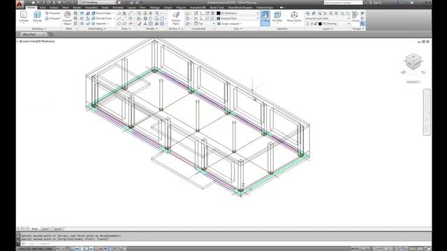Open Layer Properties from Layers panel
The width and height of the screenshot is (447, 251).
pos(307,13)
